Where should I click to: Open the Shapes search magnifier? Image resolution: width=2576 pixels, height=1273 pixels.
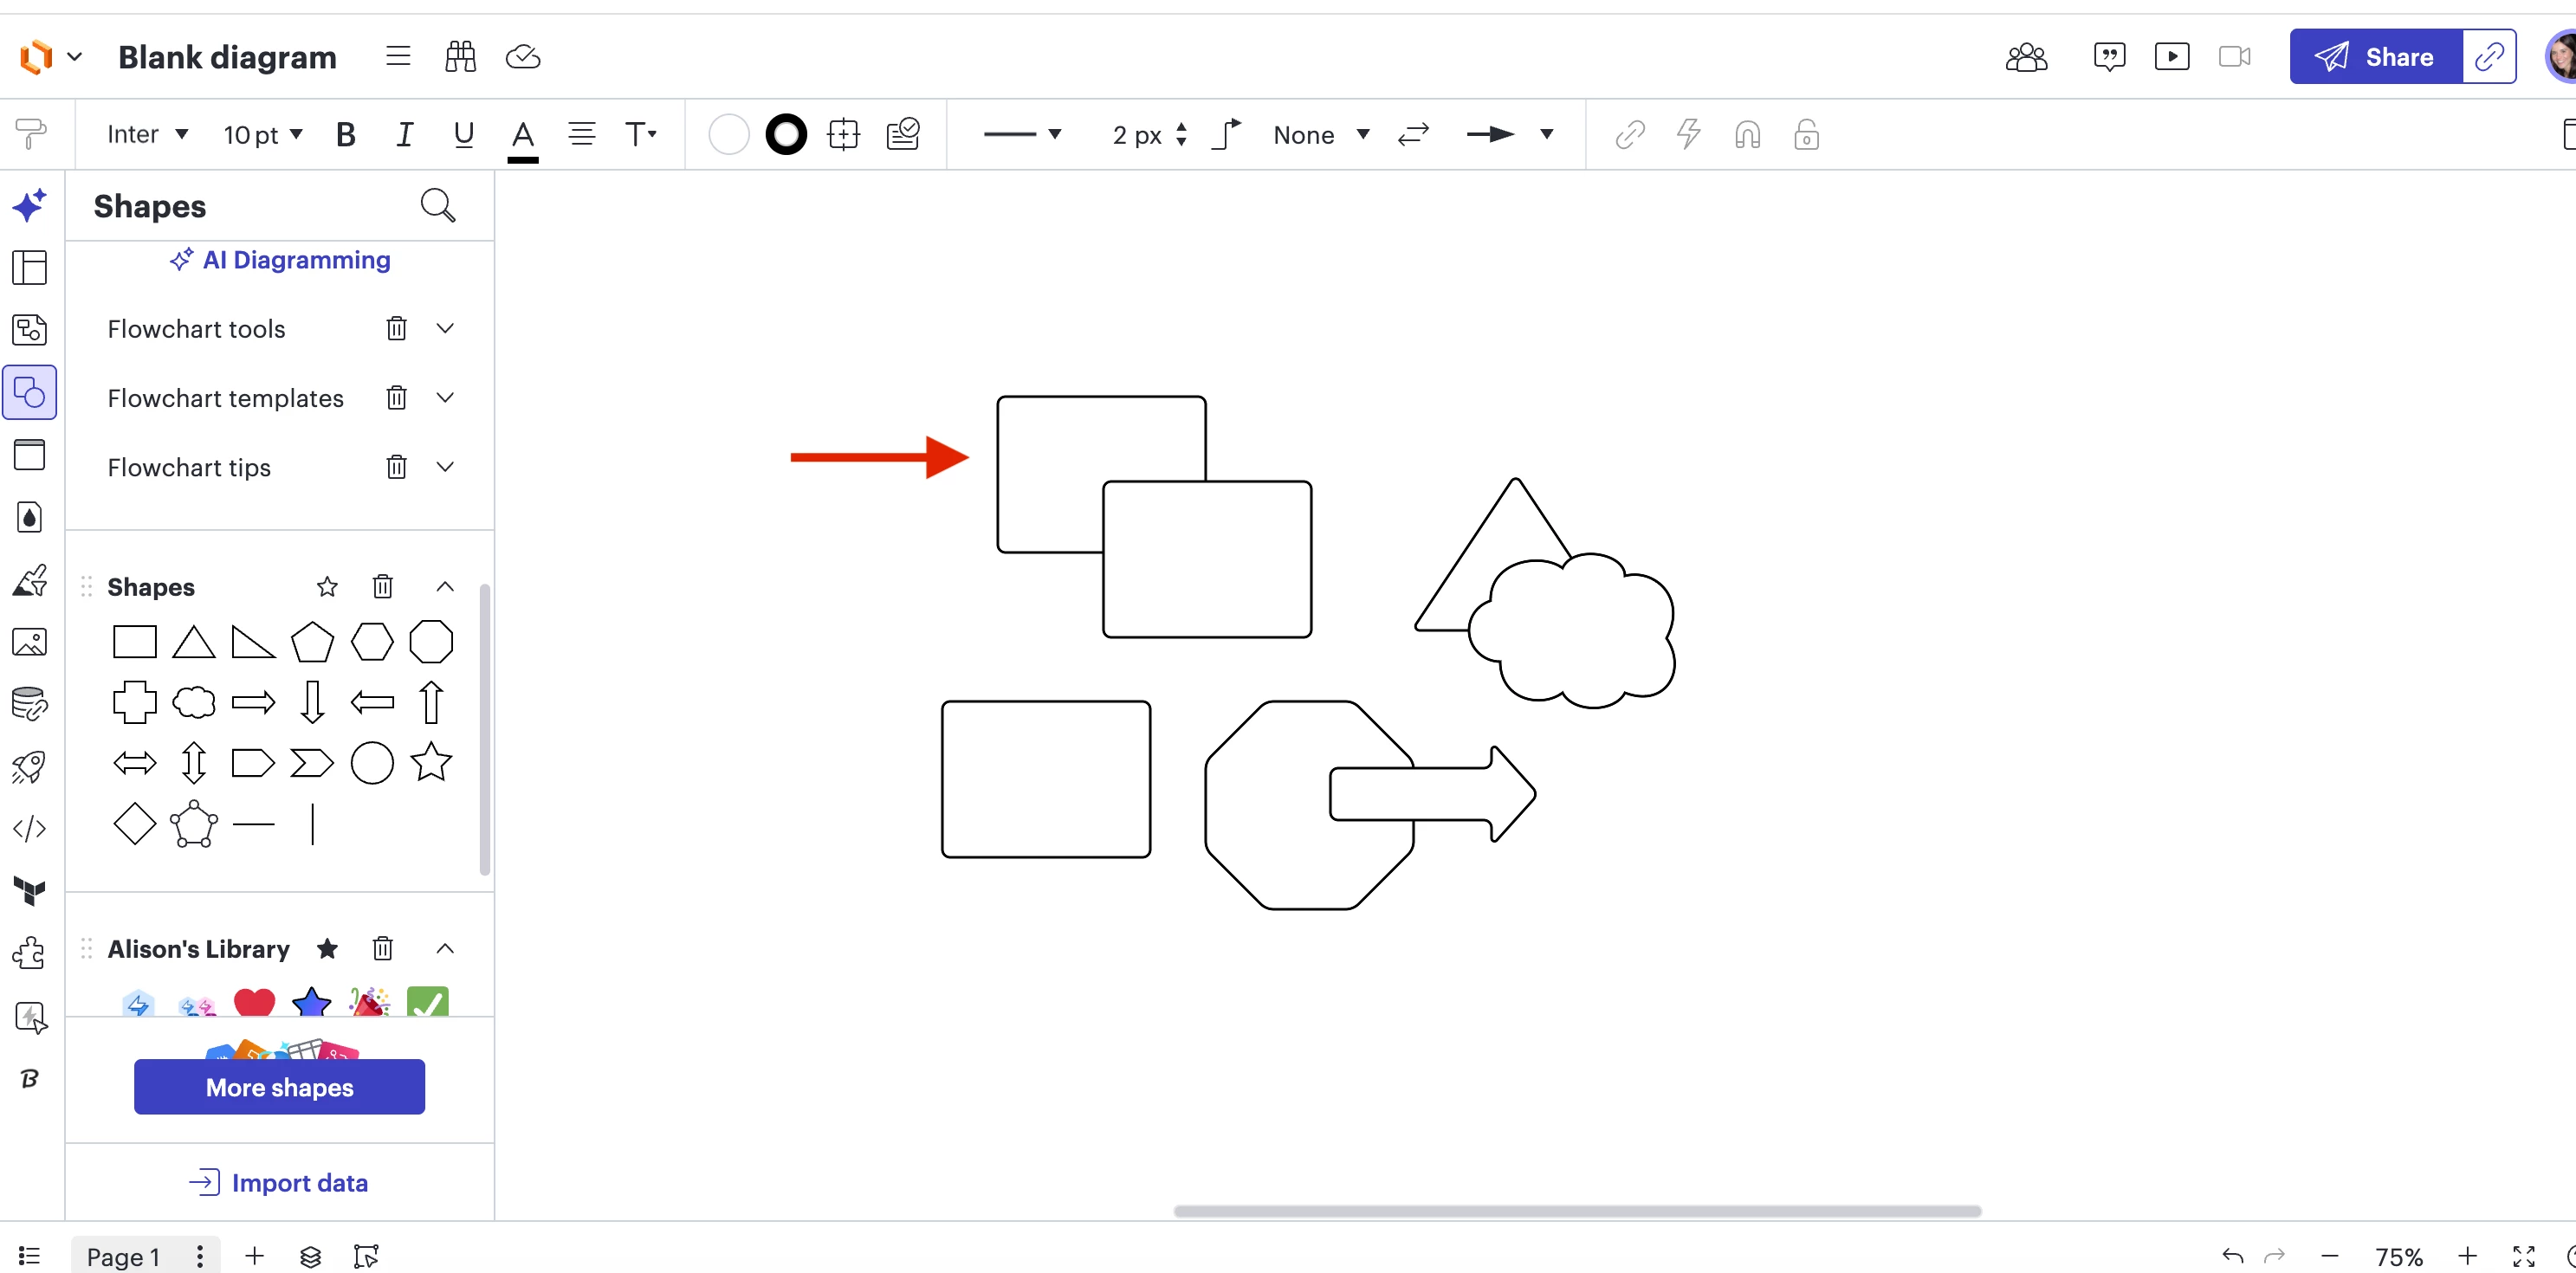[437, 205]
